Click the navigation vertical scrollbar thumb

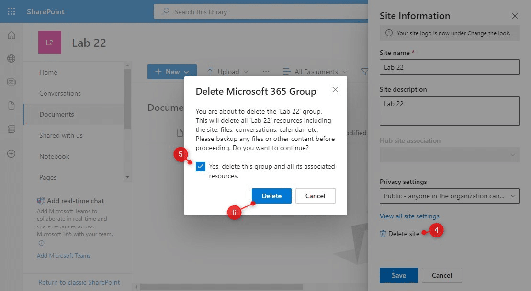(127, 99)
